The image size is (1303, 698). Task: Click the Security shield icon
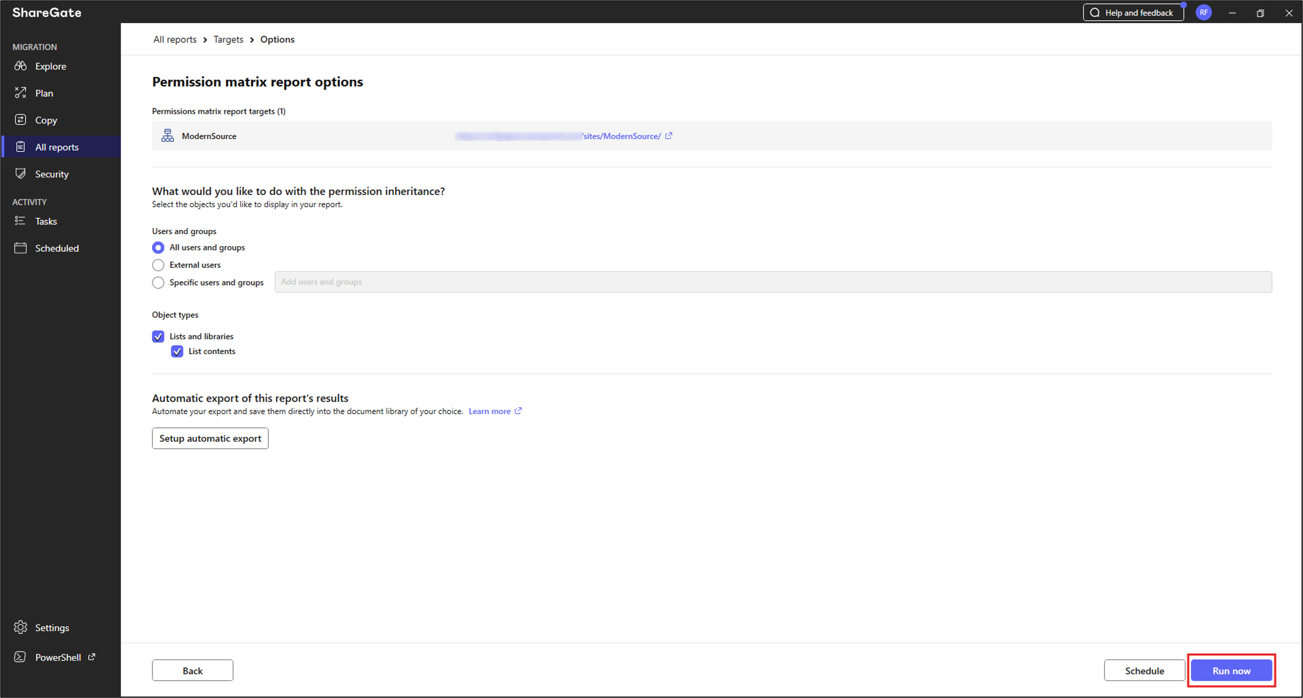tap(20, 173)
